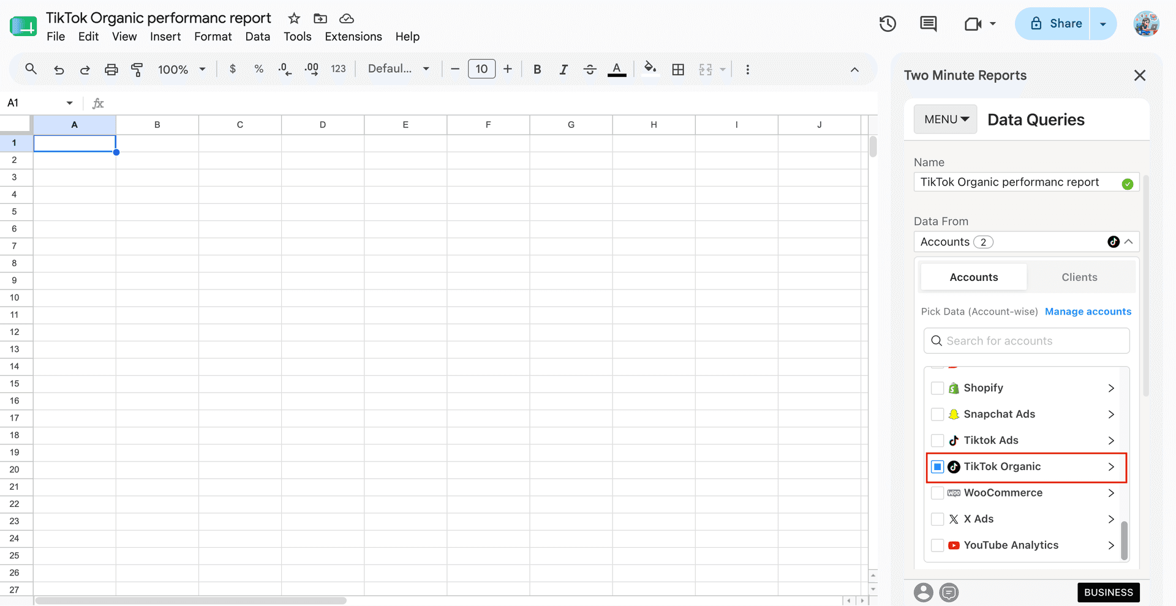Image resolution: width=1176 pixels, height=606 pixels.
Task: Merge cells using toolbar icon
Action: point(706,70)
